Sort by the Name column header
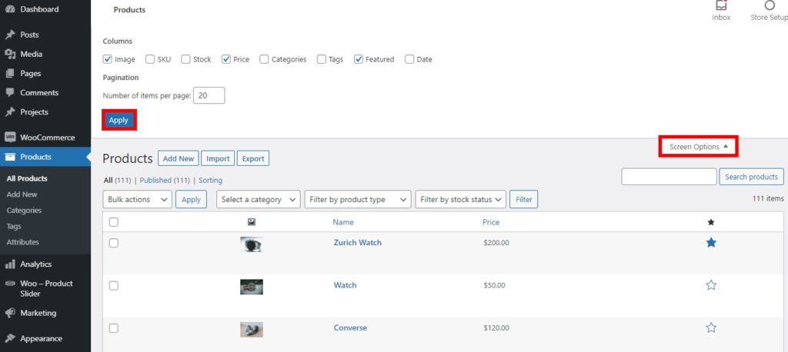788x352 pixels. click(x=343, y=222)
